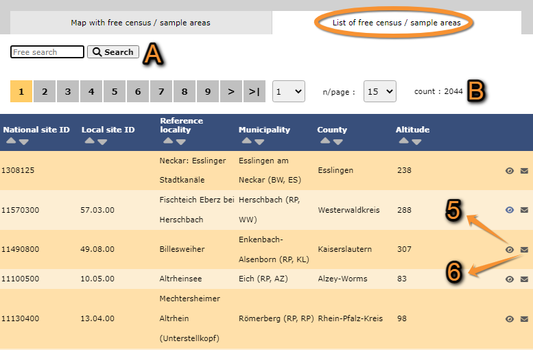The image size is (533, 350).
Task: Click eye icon for Fischteich Eberz row
Action: click(510, 210)
